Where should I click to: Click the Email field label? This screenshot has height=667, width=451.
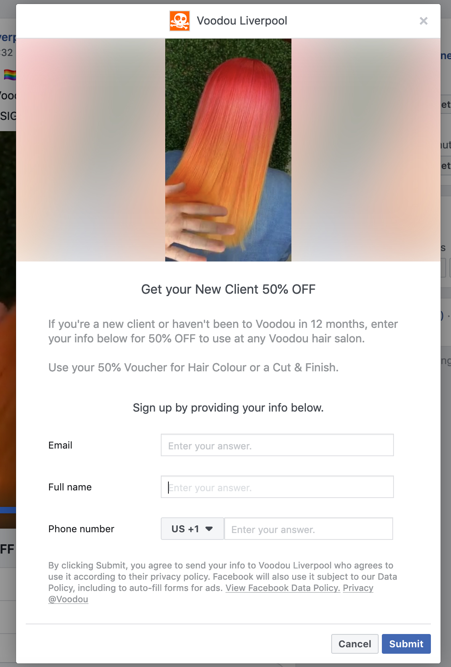(60, 445)
